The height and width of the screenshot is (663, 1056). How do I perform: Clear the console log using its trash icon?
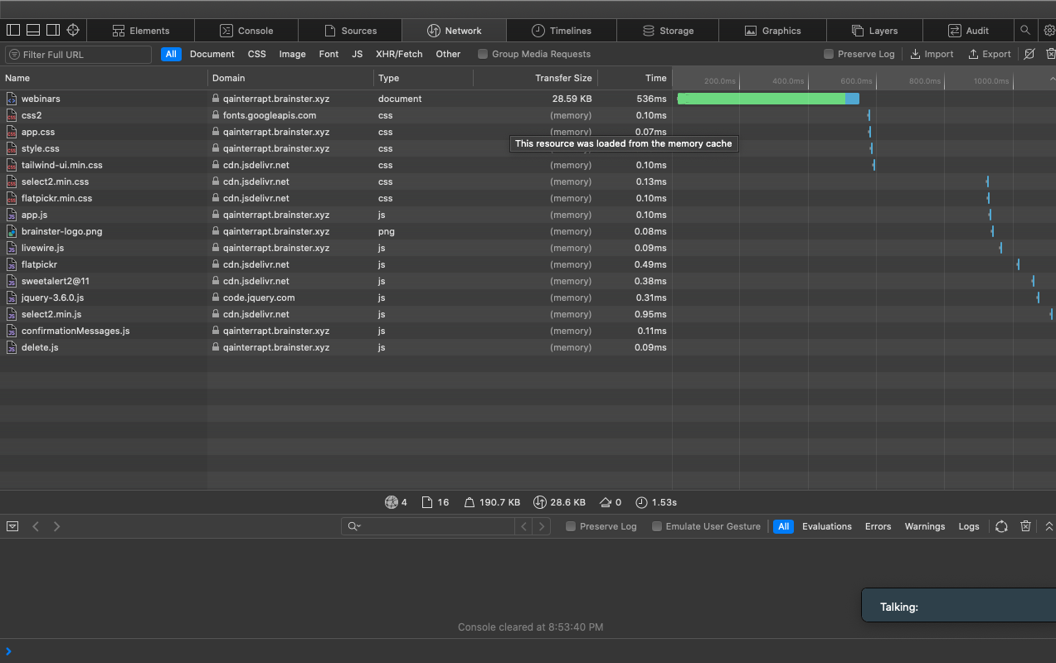click(x=1025, y=526)
